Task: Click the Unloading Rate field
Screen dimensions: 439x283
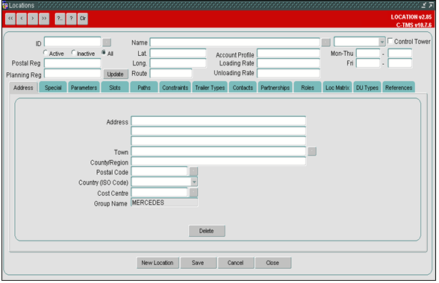Action: [x=288, y=73]
